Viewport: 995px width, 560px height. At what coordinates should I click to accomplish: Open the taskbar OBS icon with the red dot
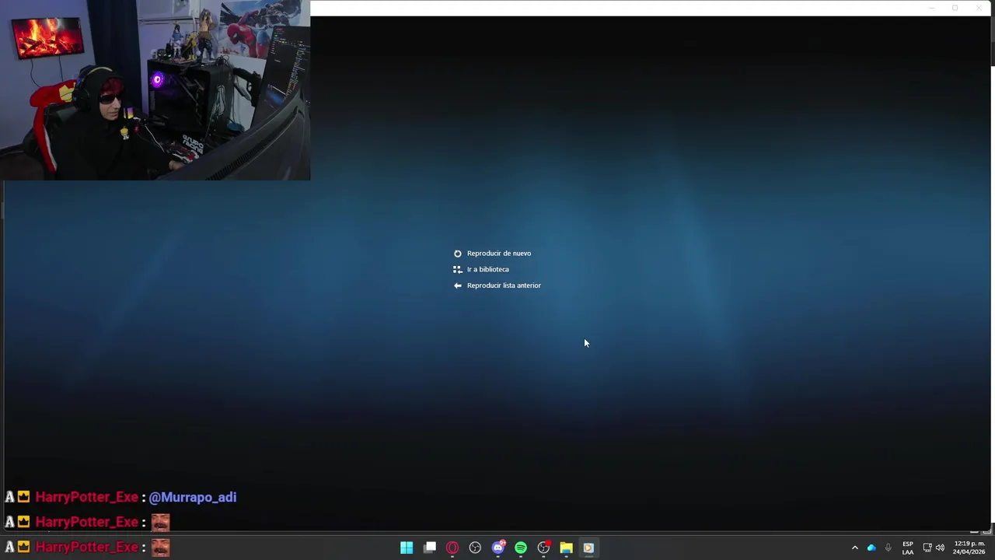[544, 548]
